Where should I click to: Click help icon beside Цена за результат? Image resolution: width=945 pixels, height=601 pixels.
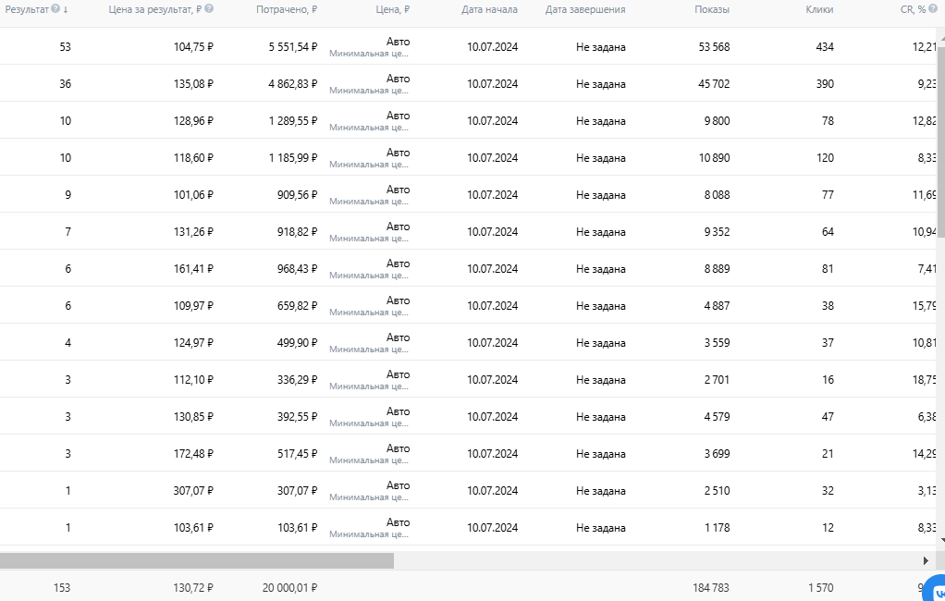209,9
